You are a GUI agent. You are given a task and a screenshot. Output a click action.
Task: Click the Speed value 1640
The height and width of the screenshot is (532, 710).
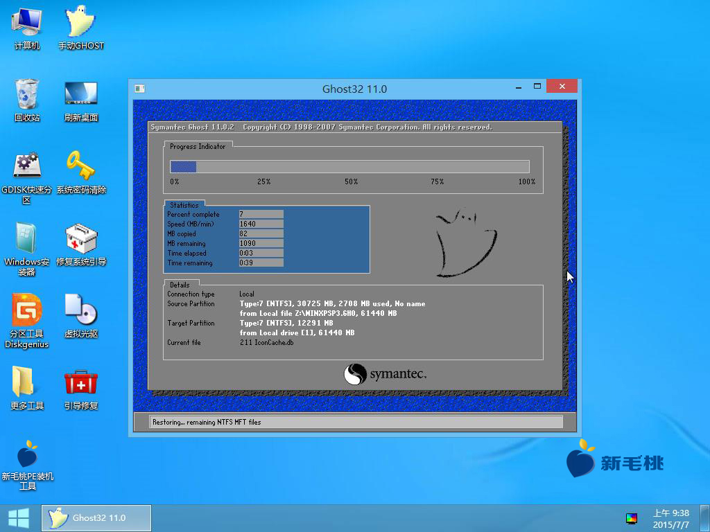tap(261, 224)
